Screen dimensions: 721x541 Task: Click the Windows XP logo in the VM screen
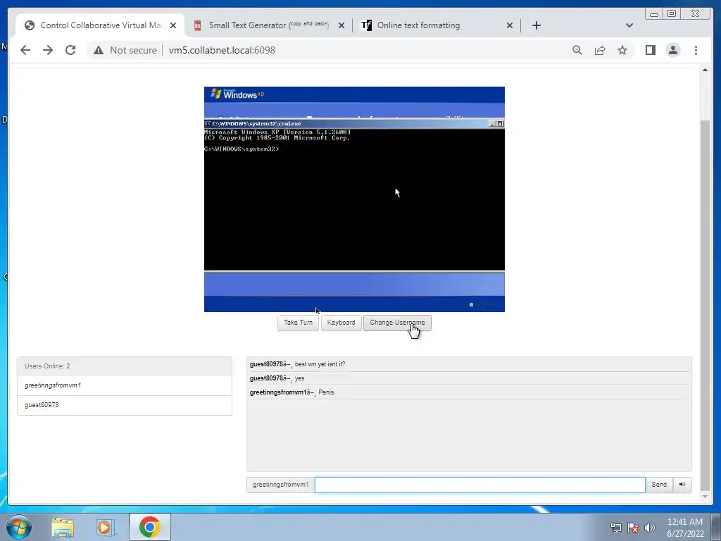point(237,94)
